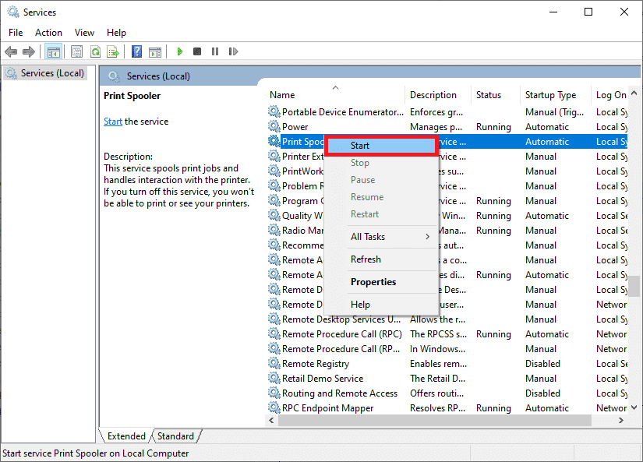Go back using the back arrow icon
This screenshot has height=462, width=643.
11,51
